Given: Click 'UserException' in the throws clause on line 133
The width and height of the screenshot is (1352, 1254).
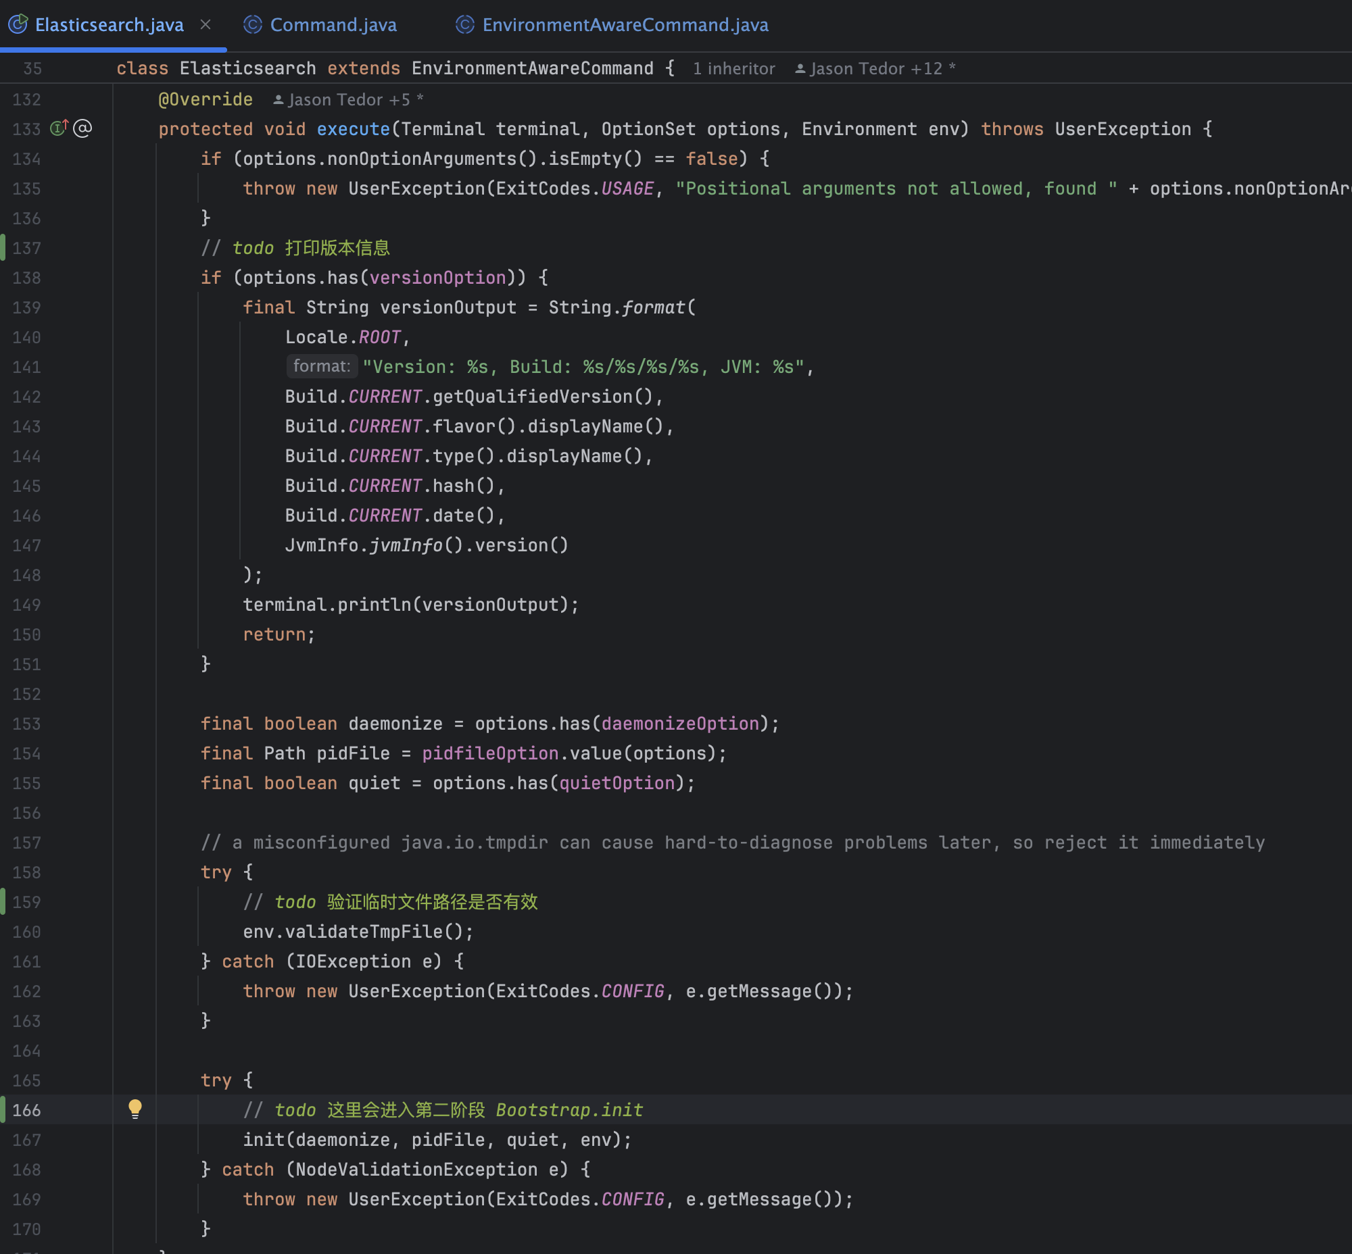Looking at the screenshot, I should tap(1122, 129).
